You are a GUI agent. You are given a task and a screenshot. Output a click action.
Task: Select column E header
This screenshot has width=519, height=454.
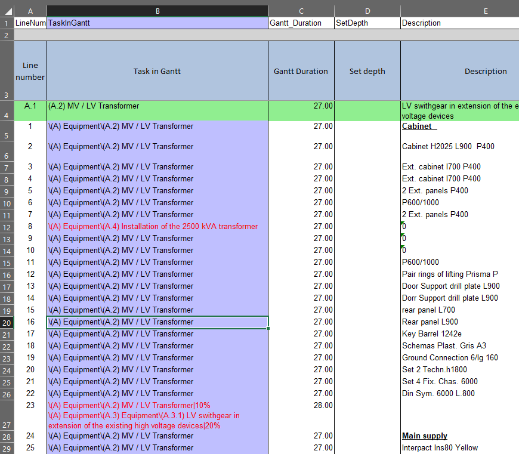point(459,11)
